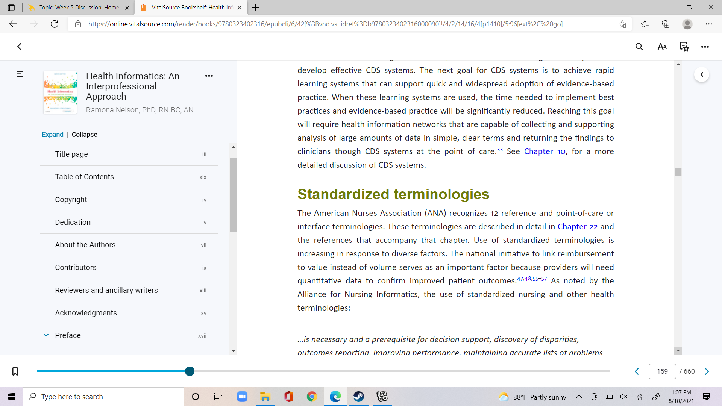Open the notebook highlights star icon
This screenshot has height=406, width=722.
point(684,47)
